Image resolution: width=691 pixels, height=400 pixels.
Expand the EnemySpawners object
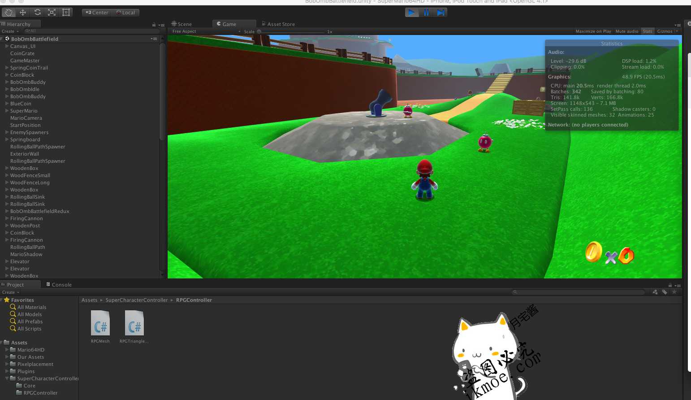click(7, 132)
